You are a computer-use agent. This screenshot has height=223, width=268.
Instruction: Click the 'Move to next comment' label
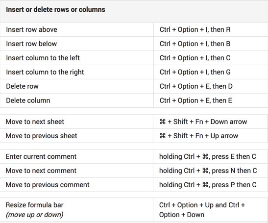[x=41, y=171]
